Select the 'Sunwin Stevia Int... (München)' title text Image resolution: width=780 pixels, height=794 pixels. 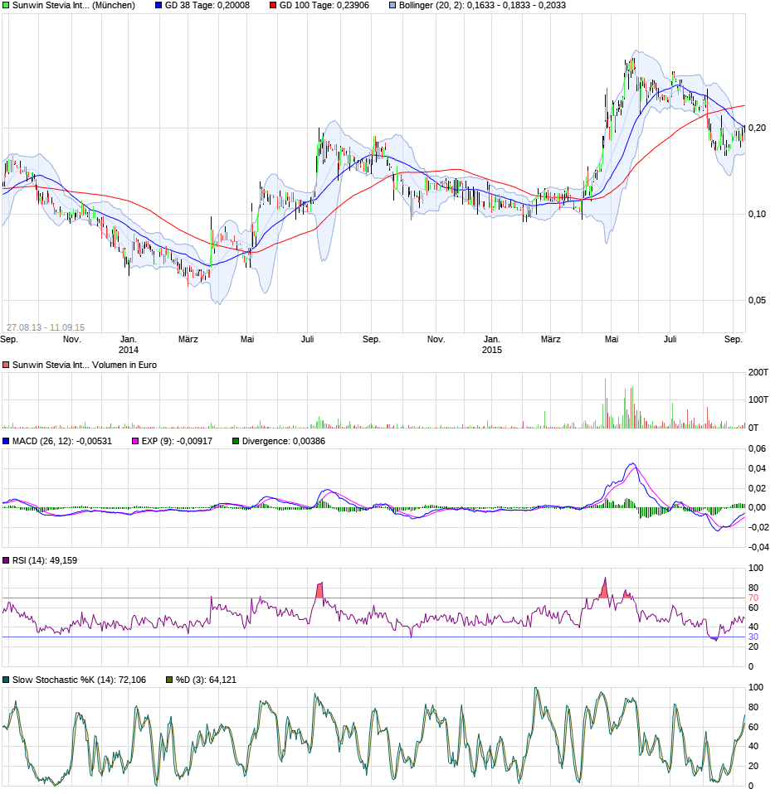74,6
